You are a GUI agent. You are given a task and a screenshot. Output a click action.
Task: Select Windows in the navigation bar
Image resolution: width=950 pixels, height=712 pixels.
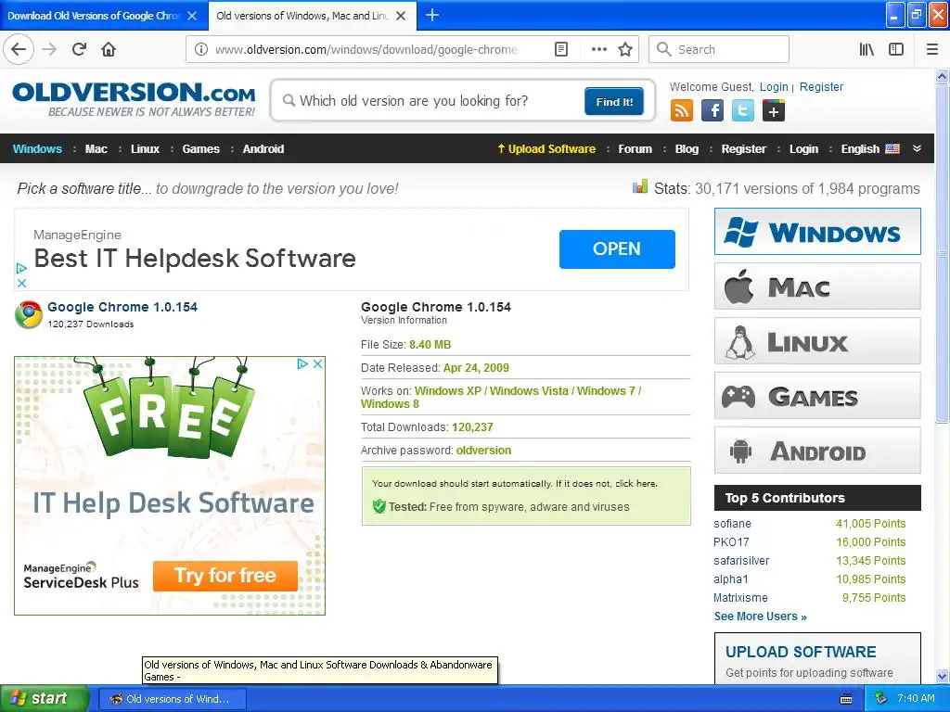point(37,149)
